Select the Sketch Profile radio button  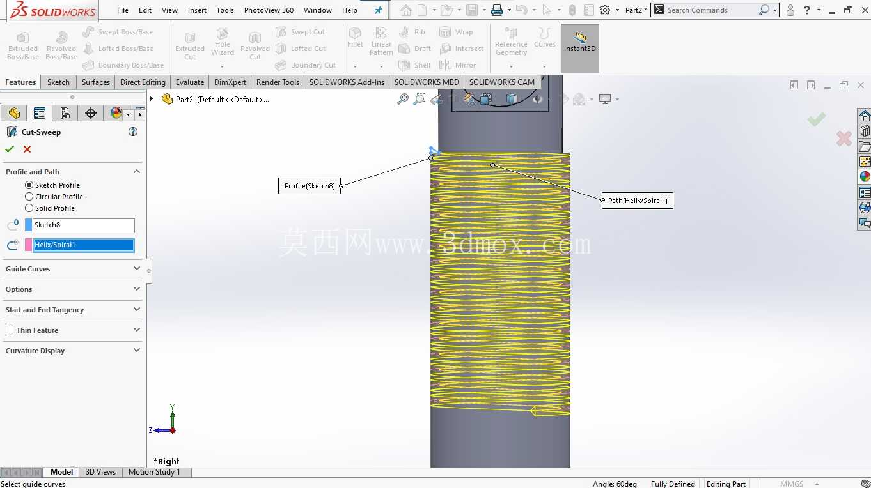click(29, 185)
